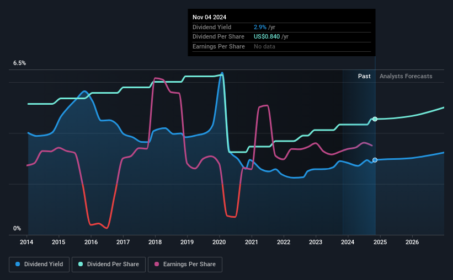This screenshot has width=453, height=280.
Task: Click the 'Dividend Per Share' row label in tooltip
Action: point(218,37)
